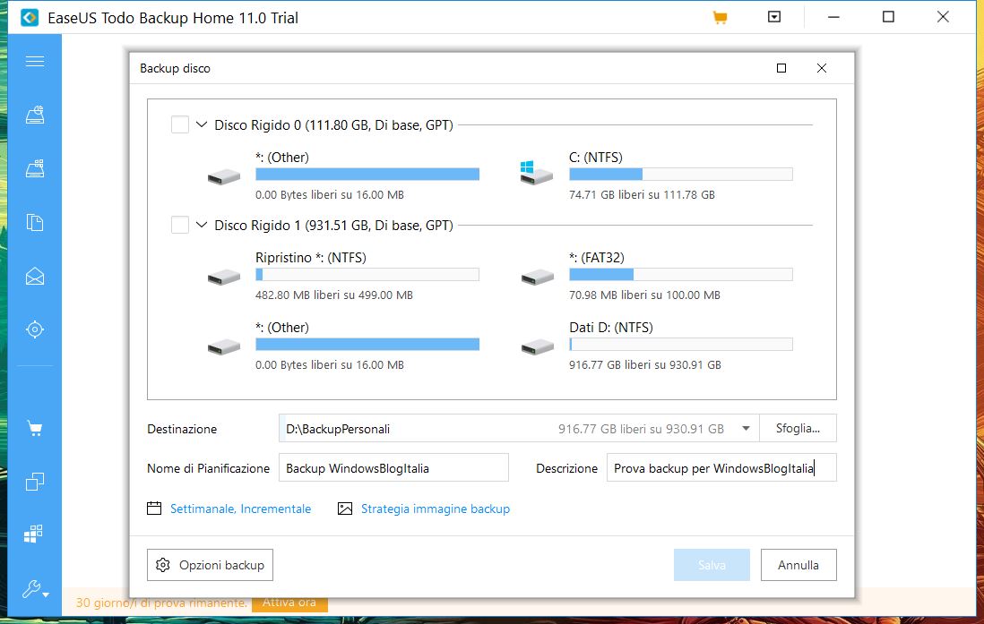Screen dimensions: 984x624
Task: Click the Disco Rigido 0 (111.80 GB) label
Action: 334,124
